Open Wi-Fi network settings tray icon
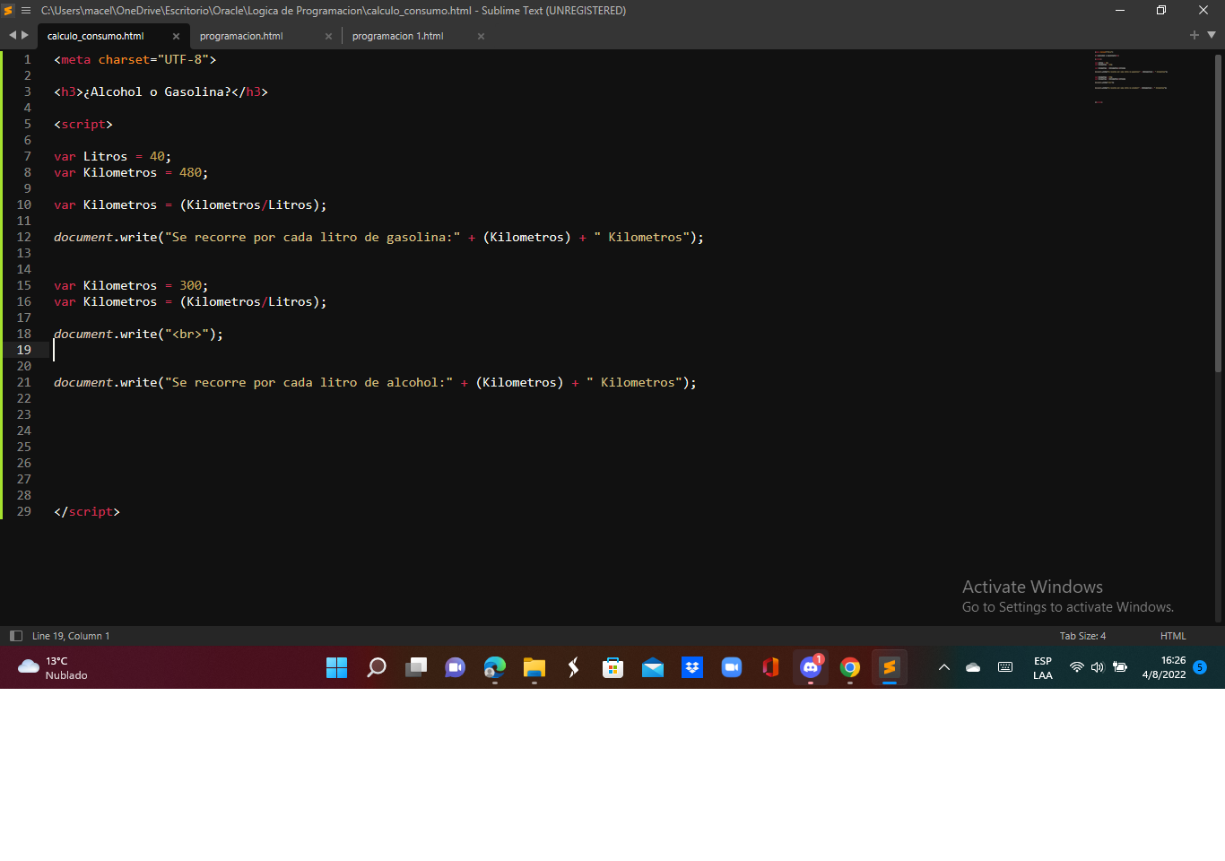 tap(1077, 667)
